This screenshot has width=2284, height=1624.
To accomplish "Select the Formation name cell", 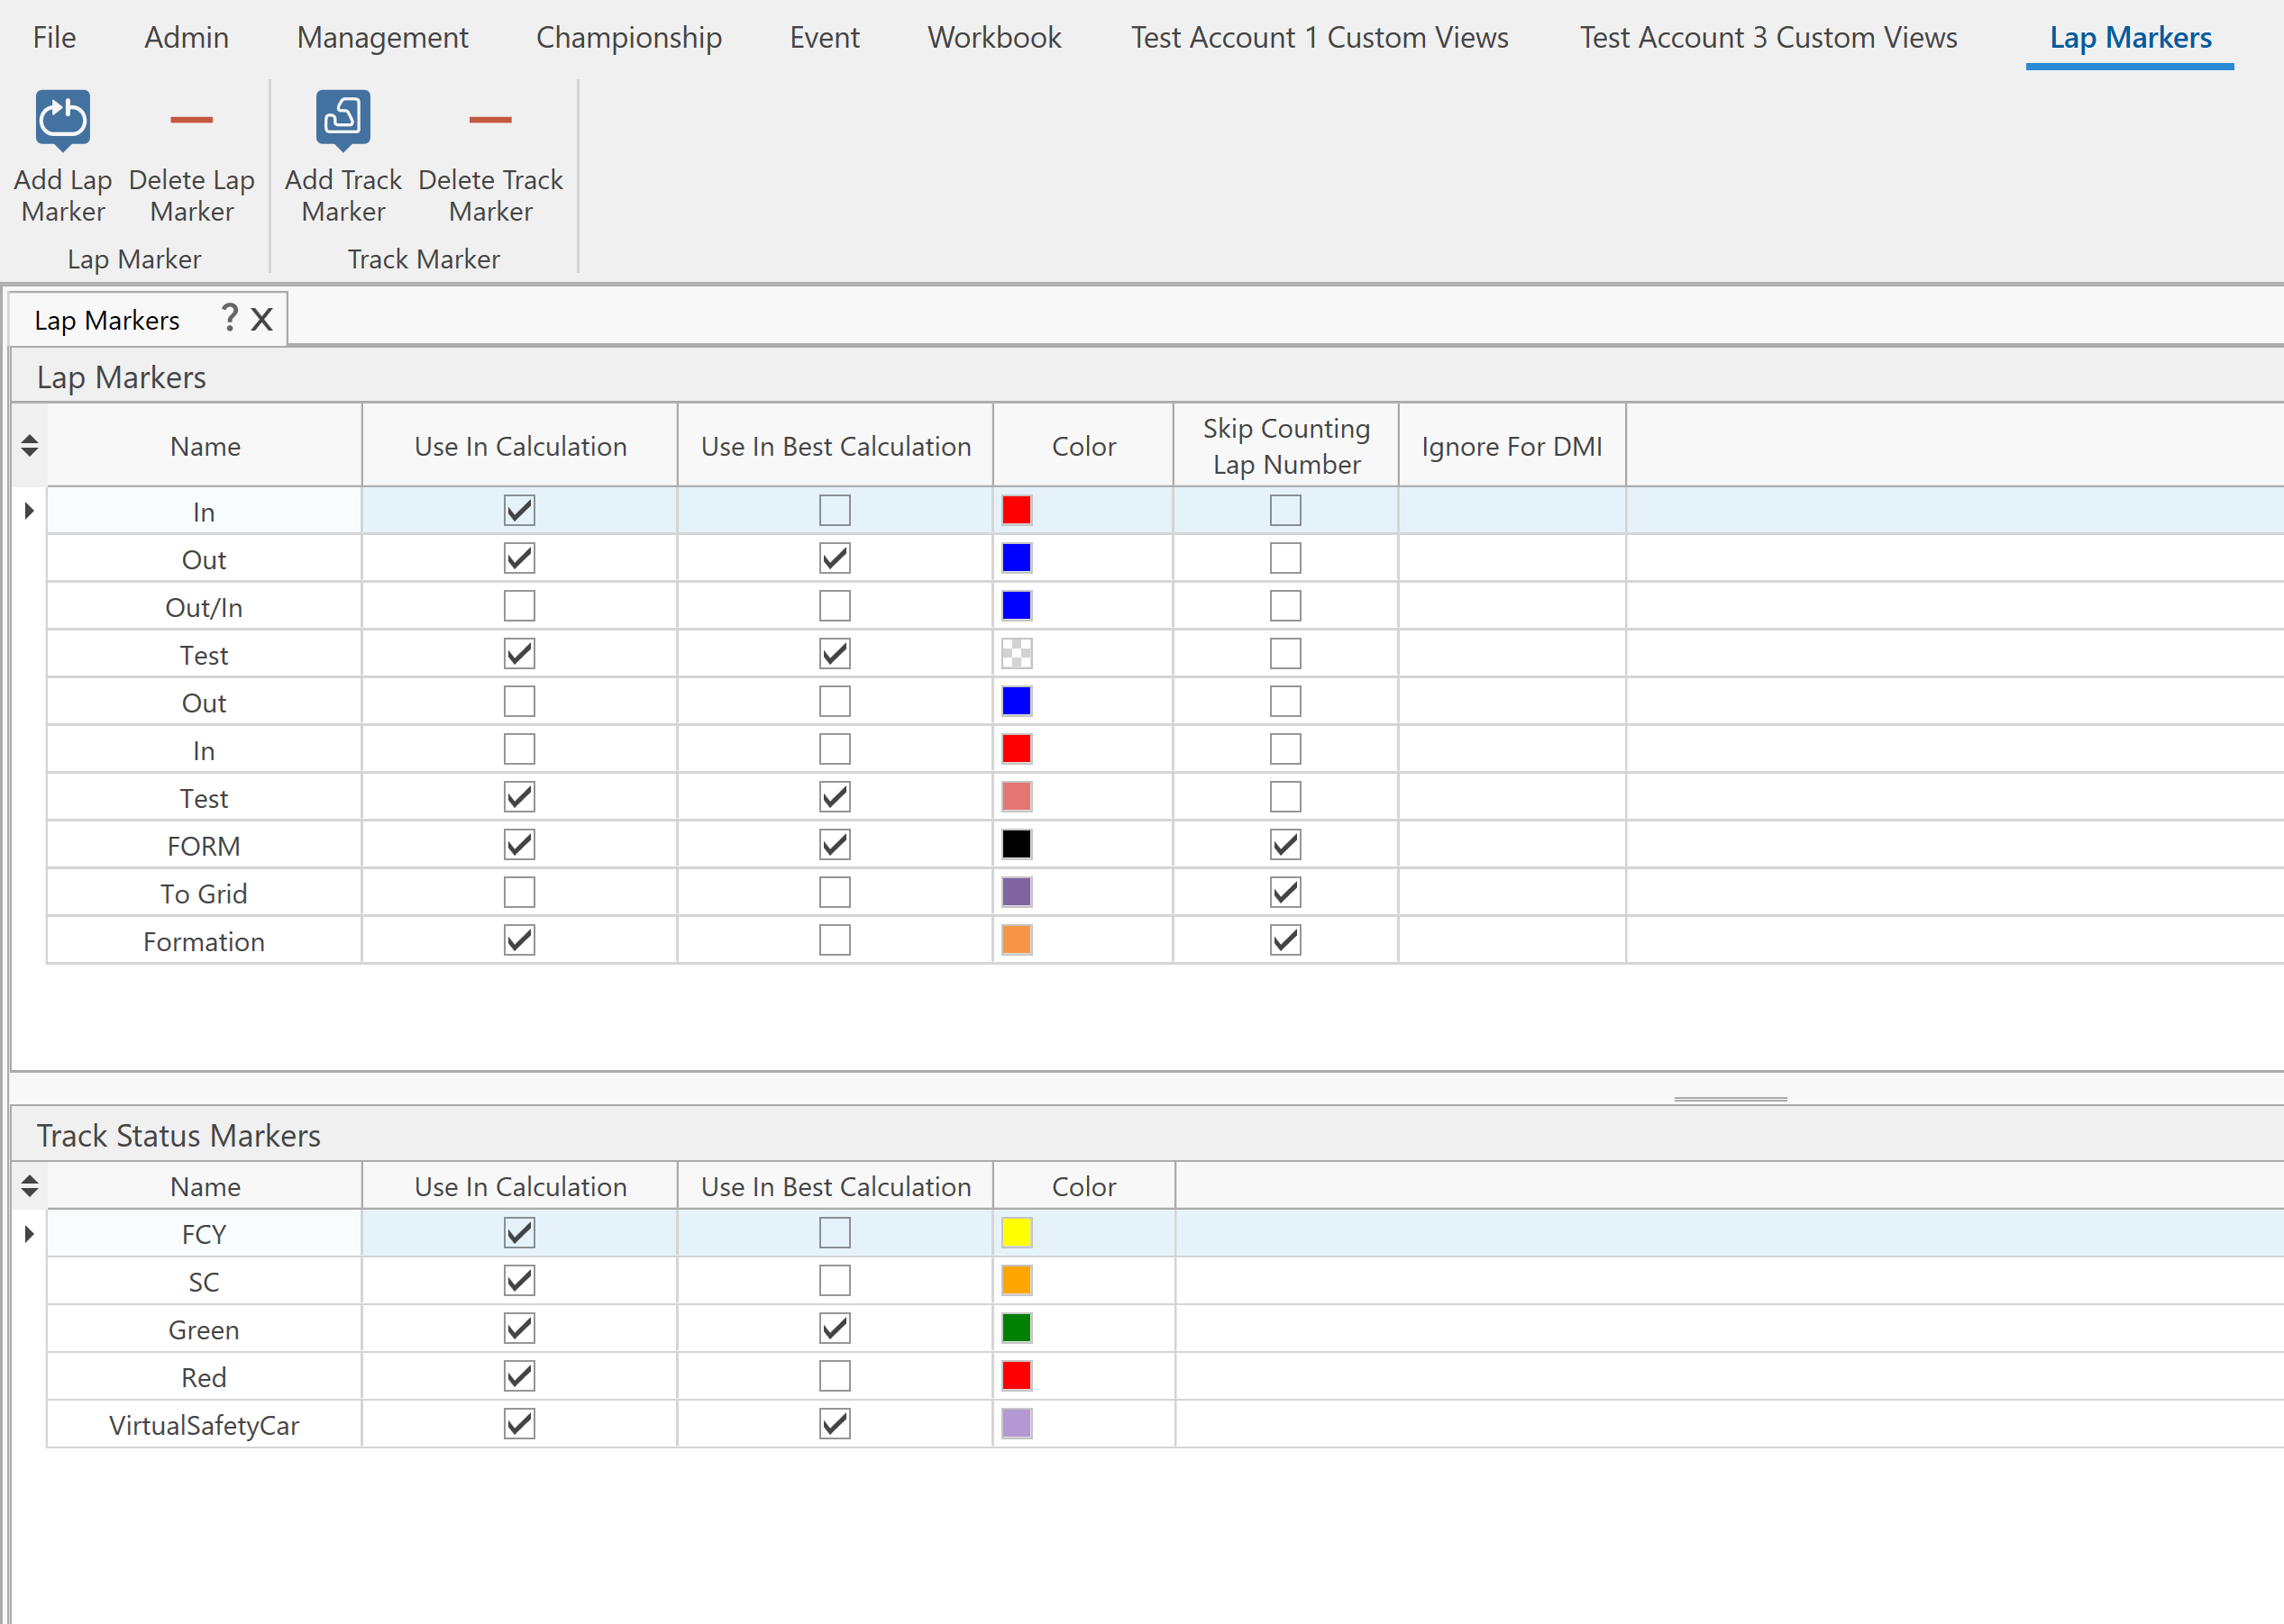I will [x=204, y=942].
